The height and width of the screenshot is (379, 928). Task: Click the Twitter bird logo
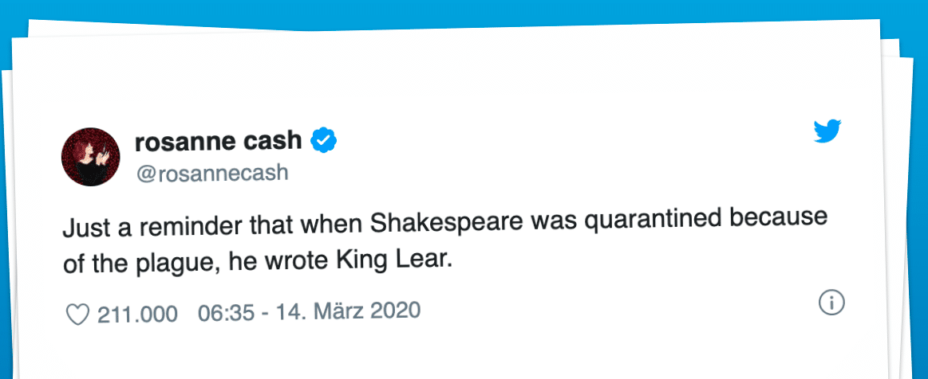click(x=827, y=130)
